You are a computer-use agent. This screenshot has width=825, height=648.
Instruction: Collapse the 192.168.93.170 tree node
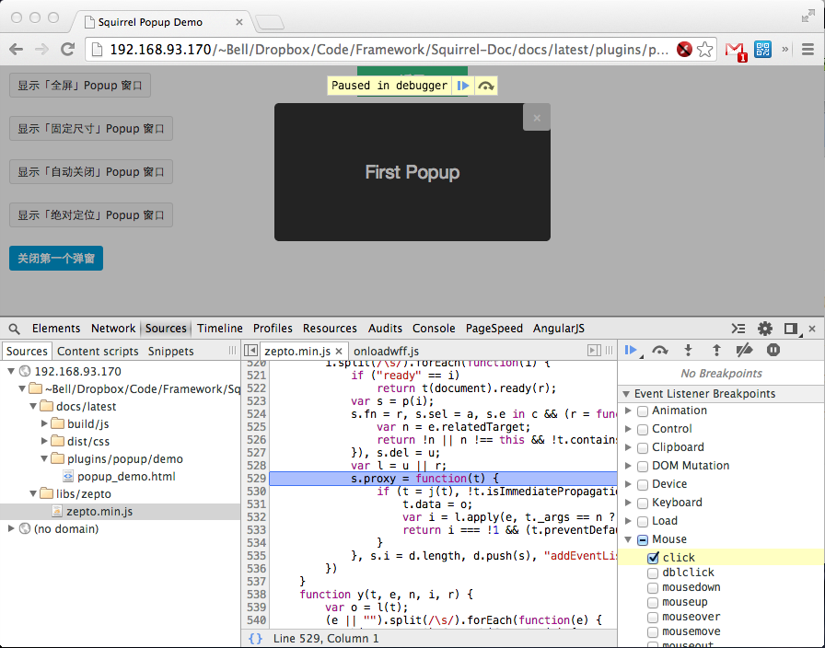coord(11,371)
